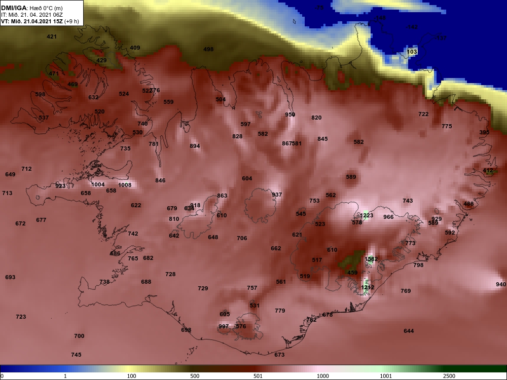Click the map value 498 off the north coast

click(208, 49)
